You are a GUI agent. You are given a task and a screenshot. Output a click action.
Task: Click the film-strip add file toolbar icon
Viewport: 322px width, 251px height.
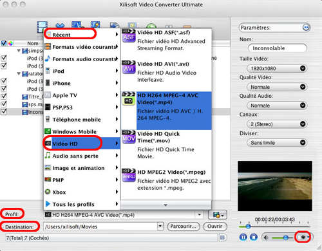click(41, 26)
